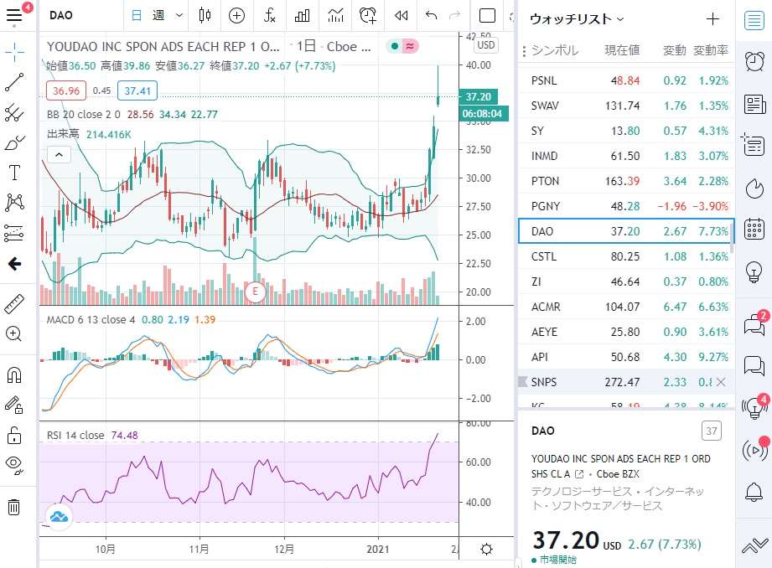Create an alert with alarm clock icon
The height and width of the screenshot is (568, 772).
point(368,15)
